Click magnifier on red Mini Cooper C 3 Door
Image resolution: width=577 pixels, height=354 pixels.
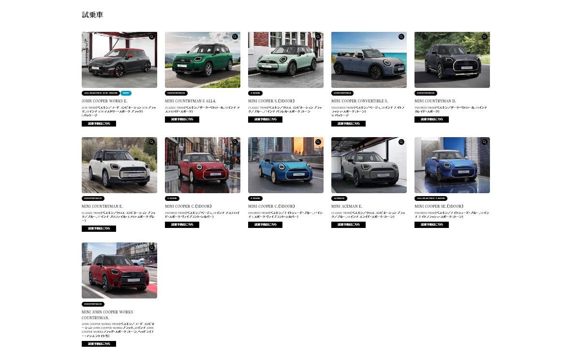pyautogui.click(x=235, y=142)
